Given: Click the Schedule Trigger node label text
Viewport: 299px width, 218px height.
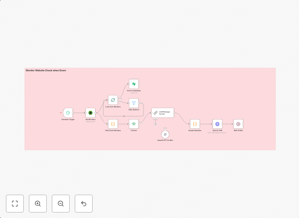Looking at the screenshot, I should click(68, 120).
